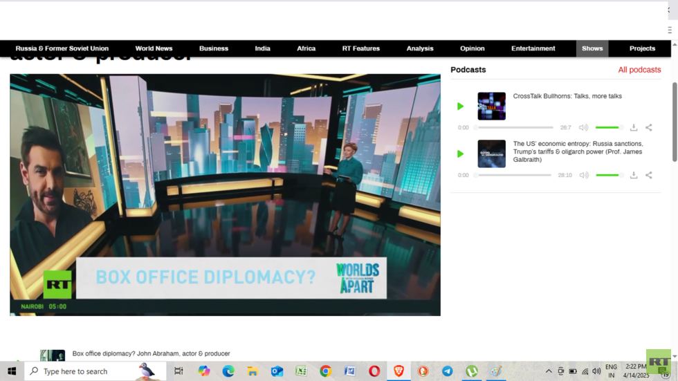Switch to Brave browser in the taskbar

click(x=398, y=371)
